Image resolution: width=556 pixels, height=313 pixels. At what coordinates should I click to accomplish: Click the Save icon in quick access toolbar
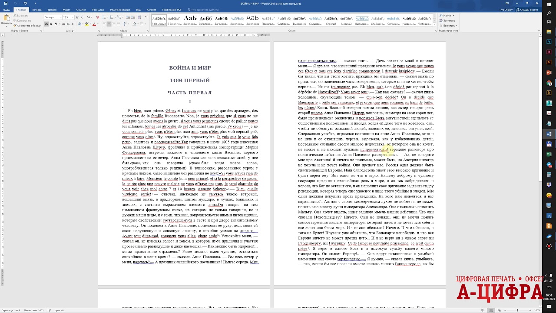6,3
